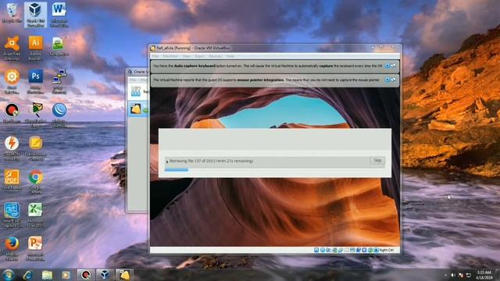Click the 'Retrieving file 137 of 203' status text
The image size is (500, 281).
[x=211, y=161]
